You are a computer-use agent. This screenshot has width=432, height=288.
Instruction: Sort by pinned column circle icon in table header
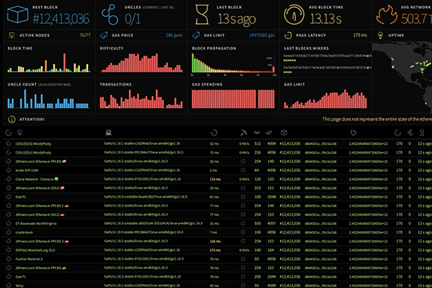[9, 133]
